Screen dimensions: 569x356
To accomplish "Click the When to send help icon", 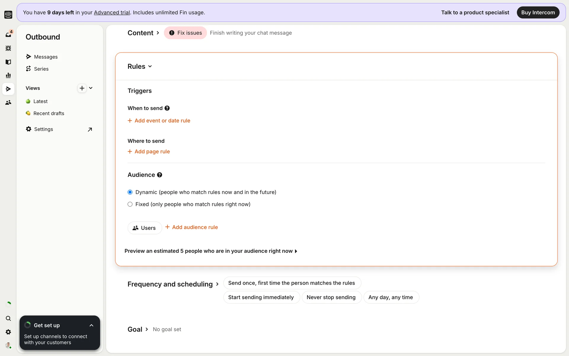I will click(167, 108).
